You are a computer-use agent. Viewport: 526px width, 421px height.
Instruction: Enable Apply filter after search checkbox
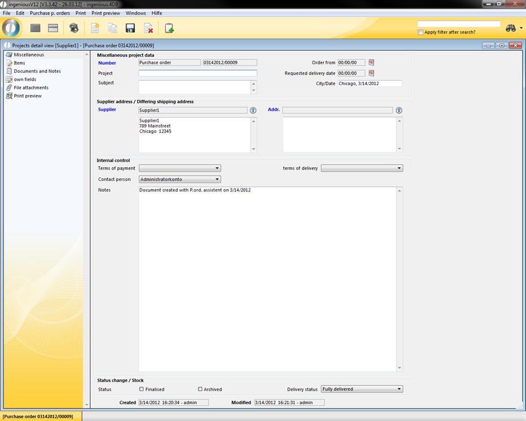[421, 32]
